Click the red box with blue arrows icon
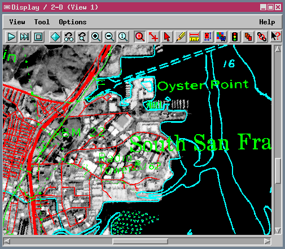285x249 pixels. (x=208, y=37)
